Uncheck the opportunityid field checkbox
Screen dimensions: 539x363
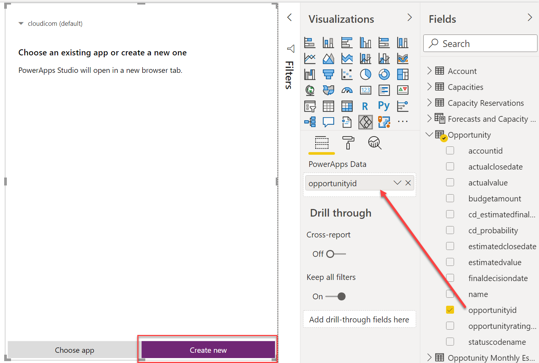click(450, 310)
